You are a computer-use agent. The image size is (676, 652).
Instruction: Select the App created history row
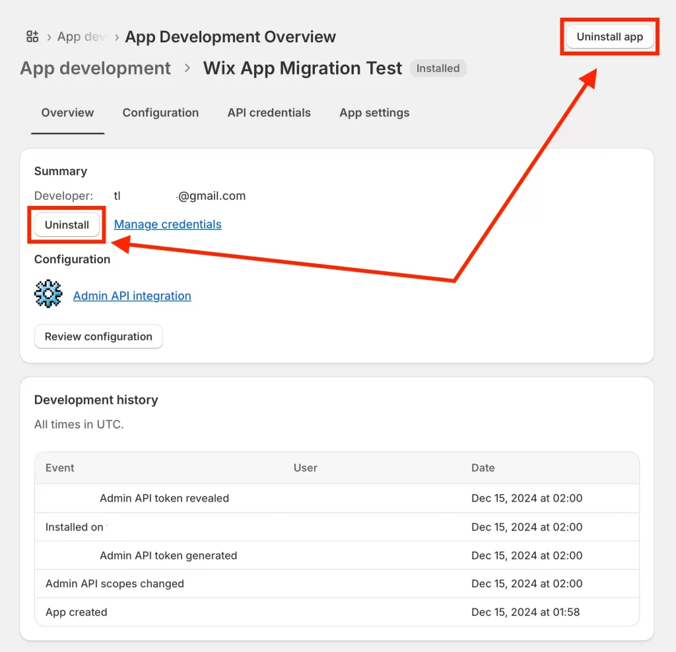click(76, 612)
